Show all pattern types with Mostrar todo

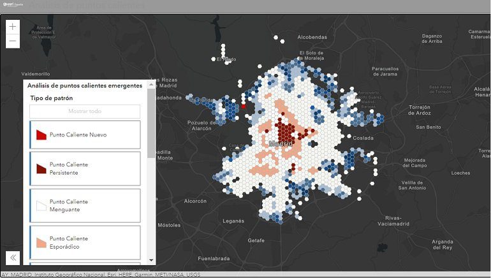[85, 111]
